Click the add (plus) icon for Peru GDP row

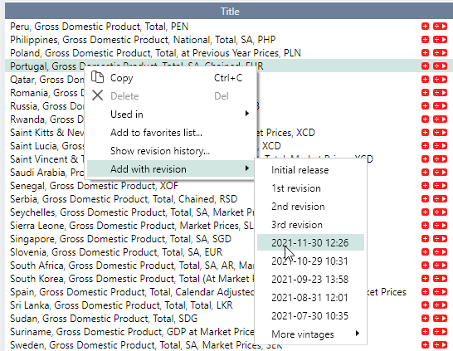click(425, 27)
